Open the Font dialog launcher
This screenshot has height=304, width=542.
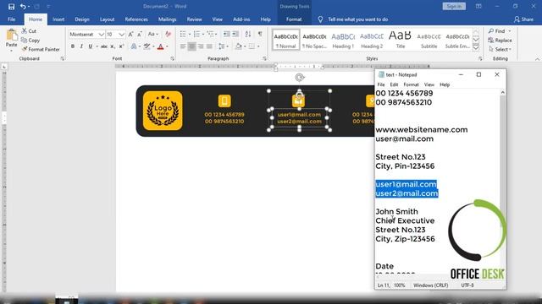tap(172, 59)
